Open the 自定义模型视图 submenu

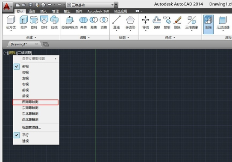pyautogui.click(x=36, y=59)
